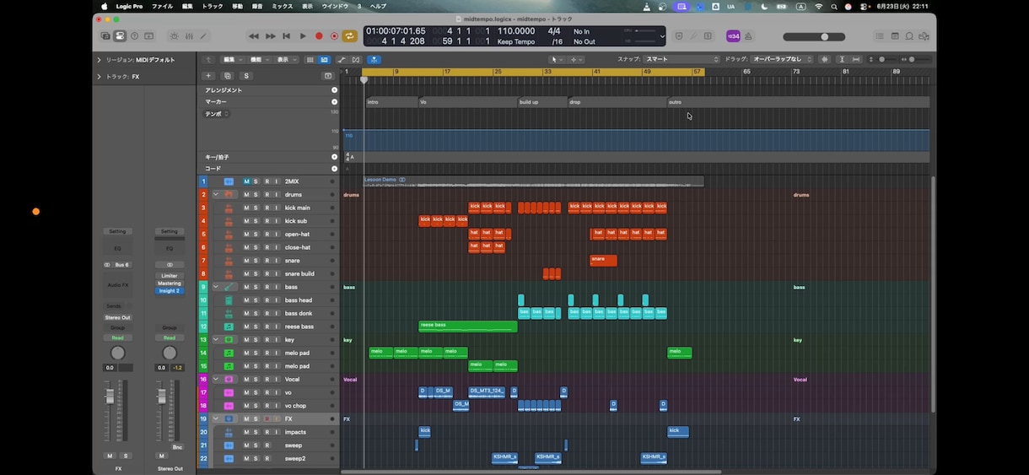Viewport: 1029px width, 475px height.
Task: Open the Mixer from control bar
Action: [189, 36]
